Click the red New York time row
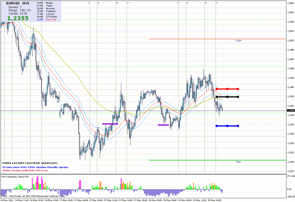The height and width of the screenshot is (202, 295). coord(46,19)
